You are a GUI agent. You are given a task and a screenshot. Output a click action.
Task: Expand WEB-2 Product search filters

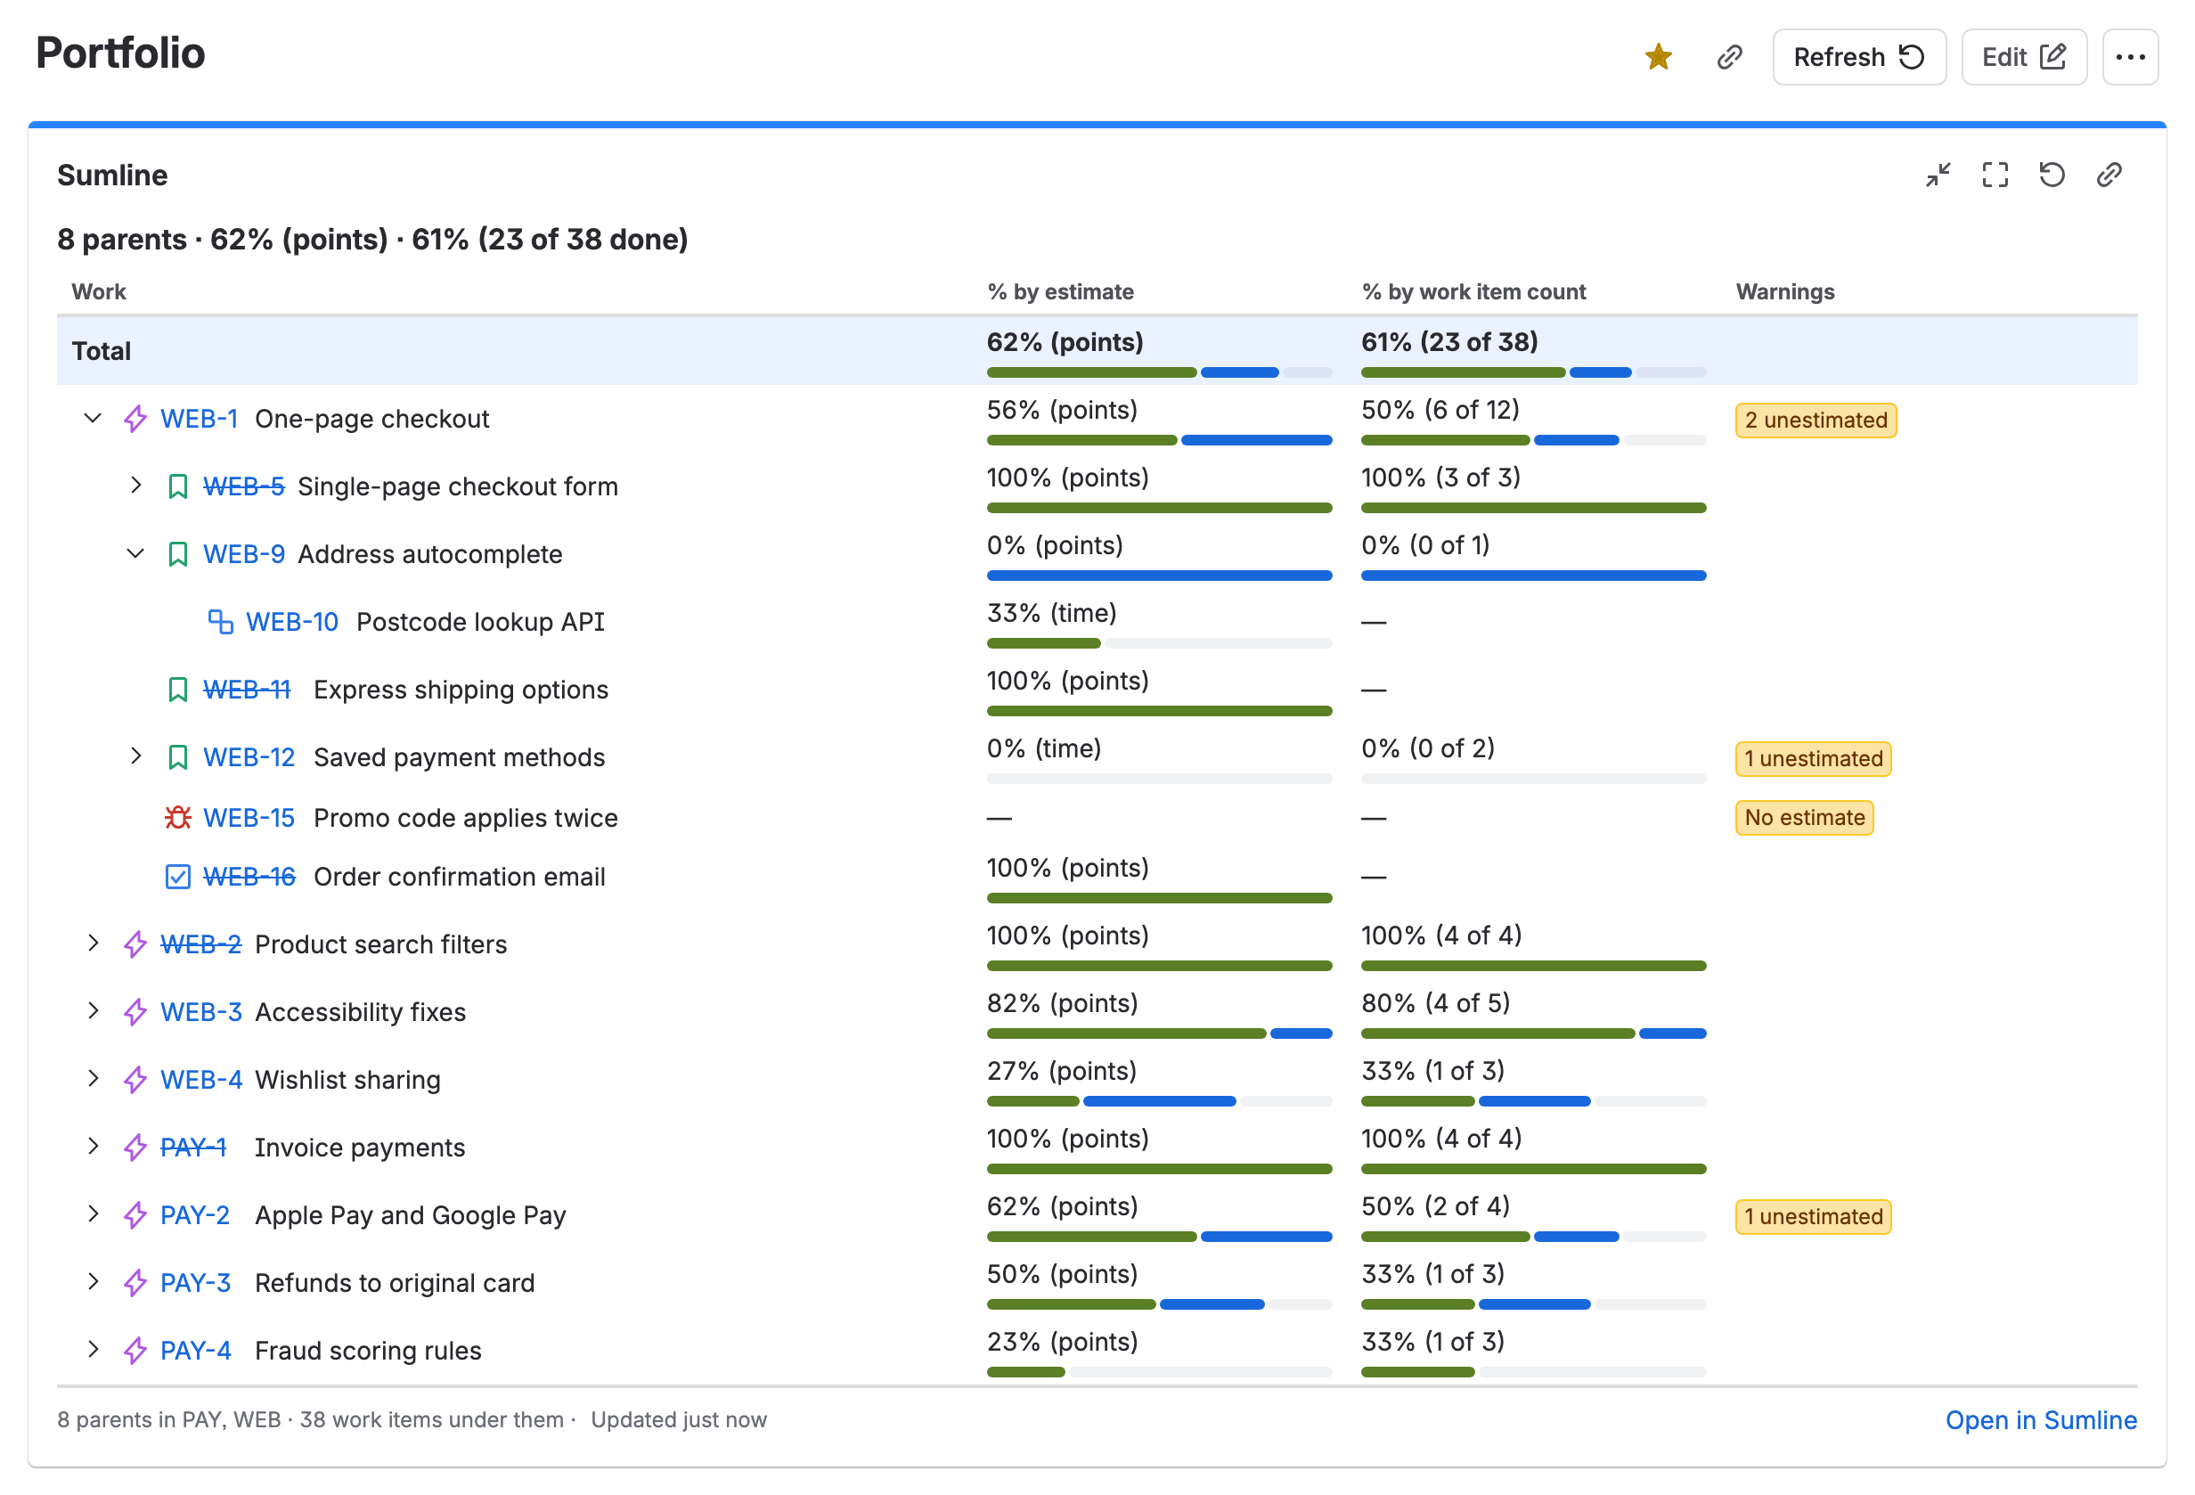[93, 944]
